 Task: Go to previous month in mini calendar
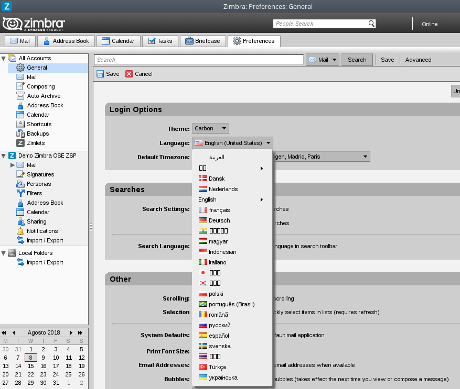coord(14,332)
